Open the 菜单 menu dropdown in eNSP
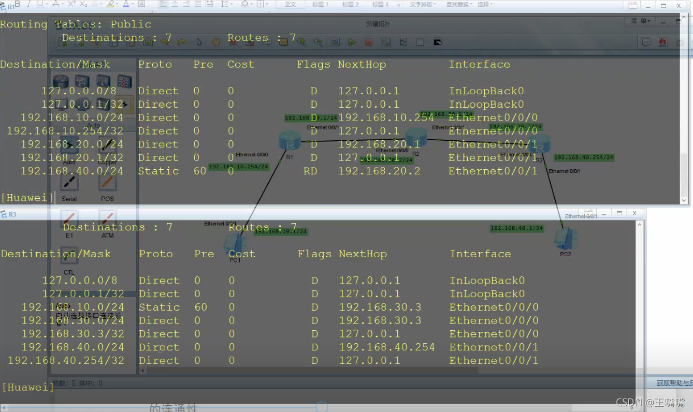Screen dimensions: 693x412 tap(641, 21)
